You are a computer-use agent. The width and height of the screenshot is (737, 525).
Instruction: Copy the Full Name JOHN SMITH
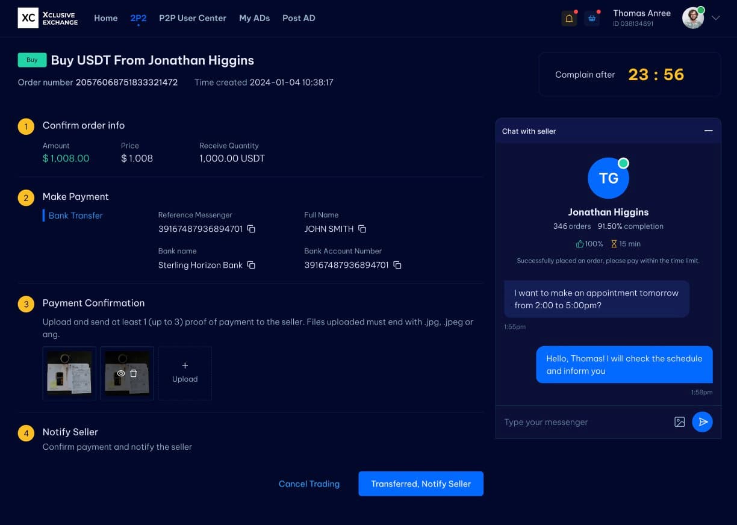pos(362,229)
